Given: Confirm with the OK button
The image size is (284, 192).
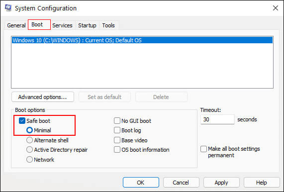Looking at the screenshot, I should [x=141, y=183].
